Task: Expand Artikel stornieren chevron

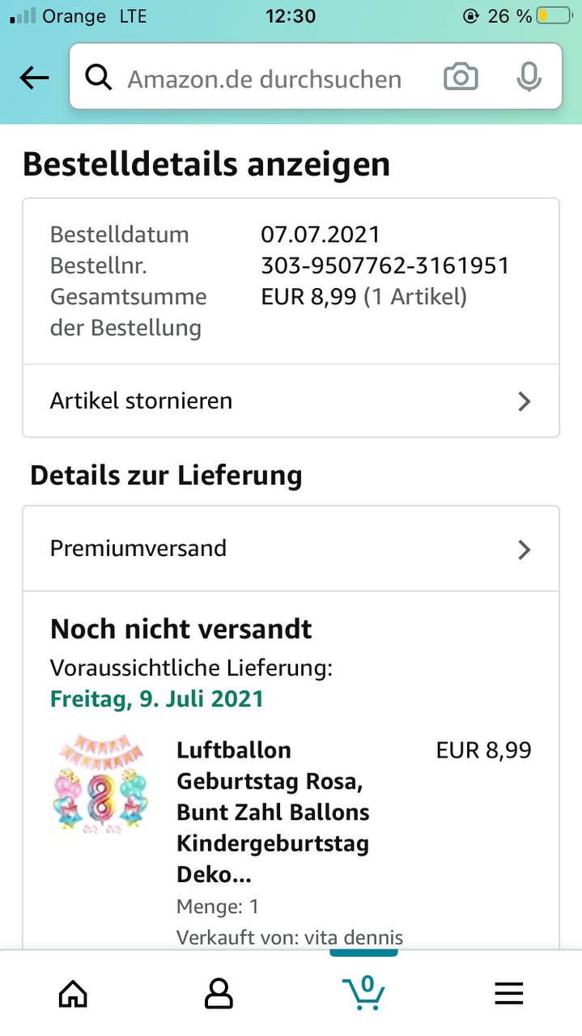Action: click(525, 401)
